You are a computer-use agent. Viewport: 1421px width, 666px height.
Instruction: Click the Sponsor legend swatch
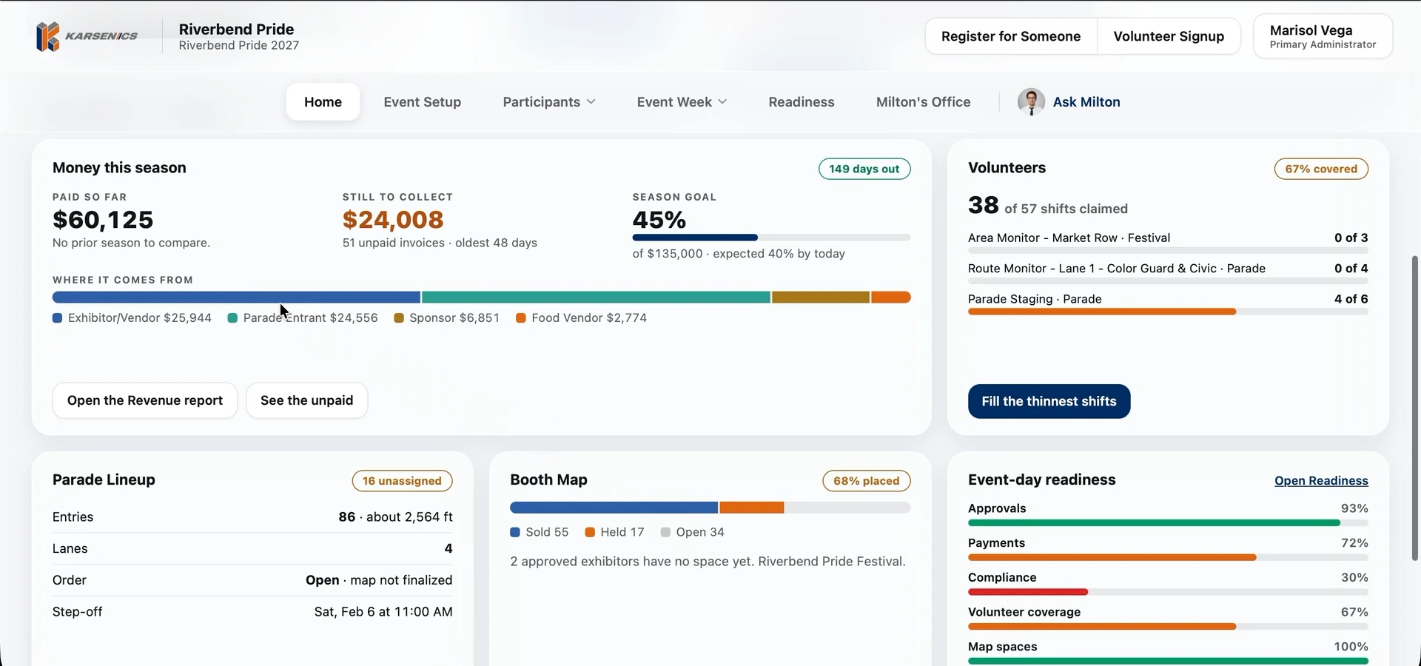tap(399, 318)
